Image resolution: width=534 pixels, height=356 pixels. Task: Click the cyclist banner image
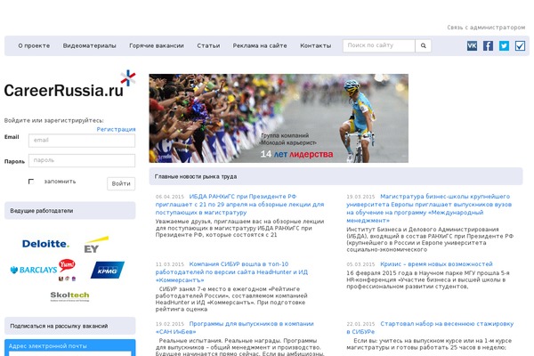coord(279,118)
